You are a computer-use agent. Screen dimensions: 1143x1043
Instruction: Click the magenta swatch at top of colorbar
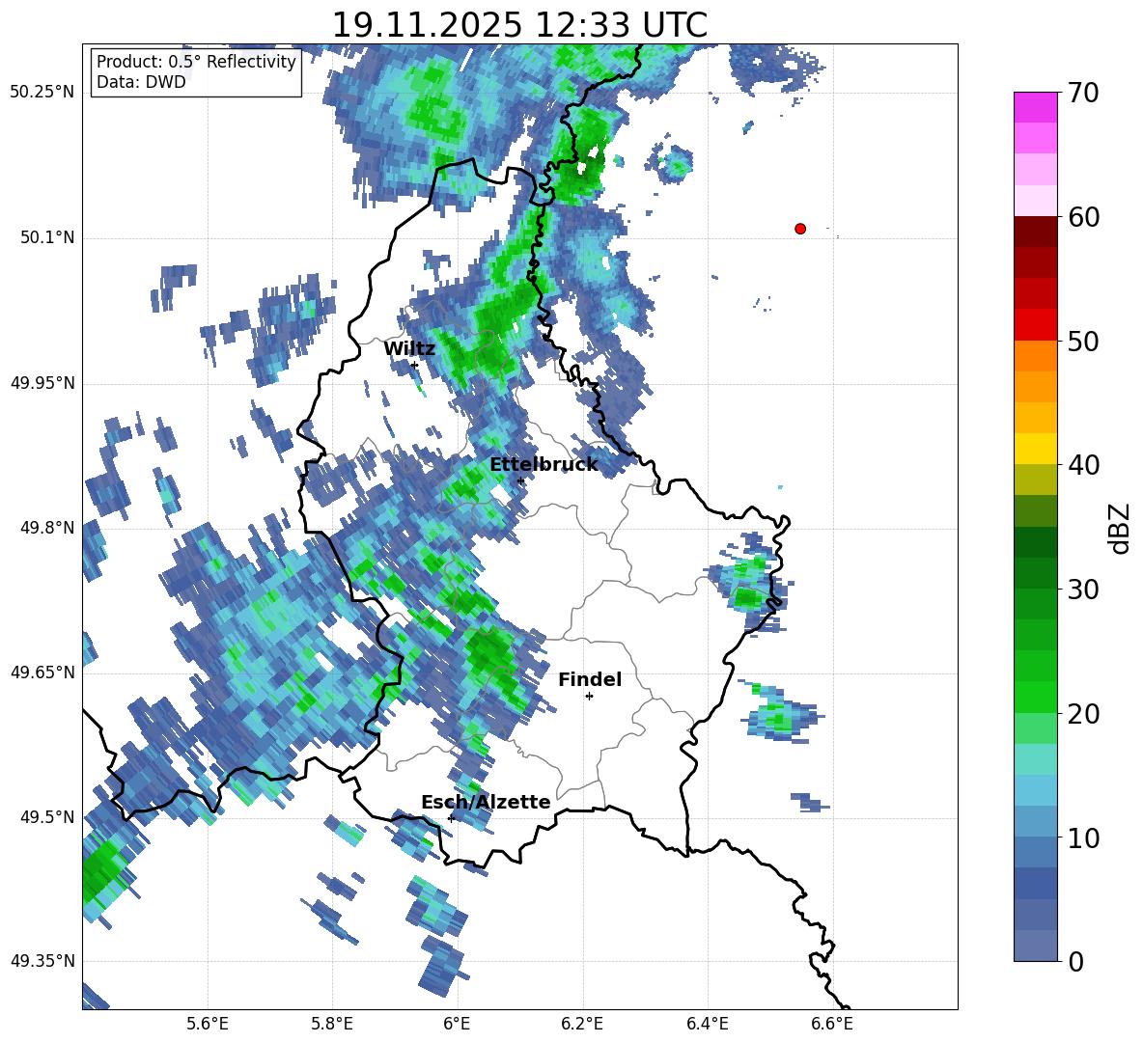1035,107
